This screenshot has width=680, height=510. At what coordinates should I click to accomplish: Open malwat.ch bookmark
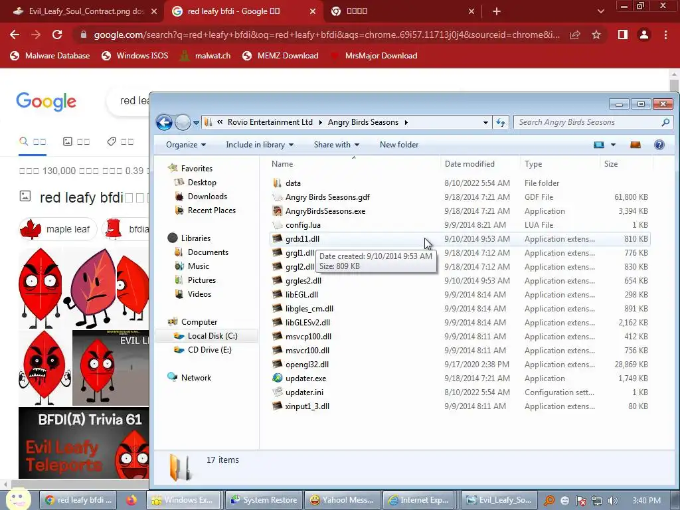pyautogui.click(x=205, y=56)
